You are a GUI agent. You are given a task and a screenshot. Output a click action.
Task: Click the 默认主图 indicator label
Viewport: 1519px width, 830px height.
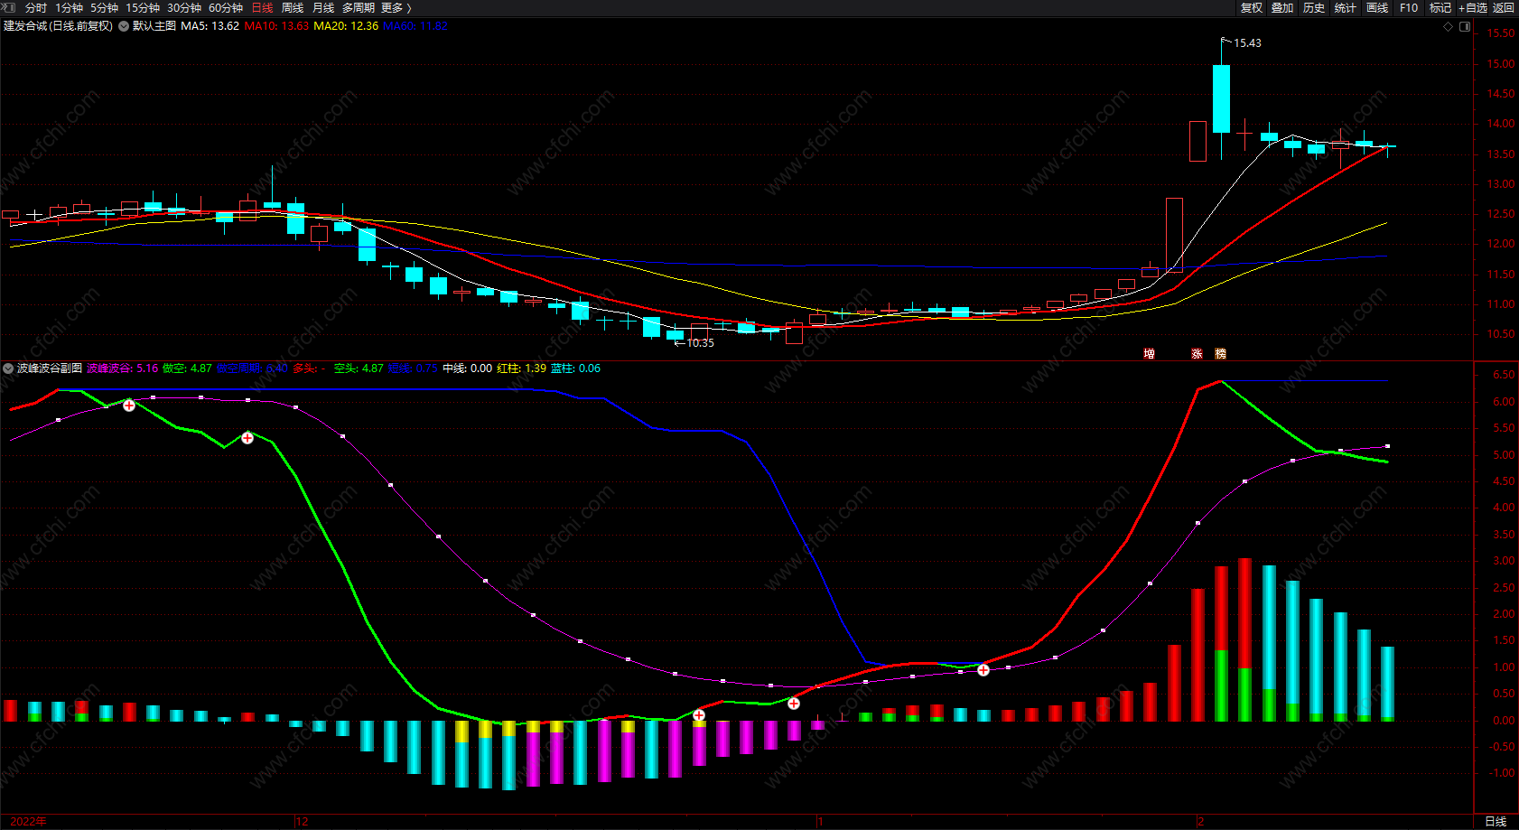154,26
